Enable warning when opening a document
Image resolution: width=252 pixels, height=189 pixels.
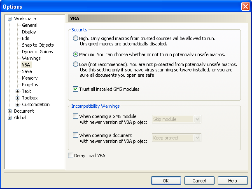click(75, 135)
